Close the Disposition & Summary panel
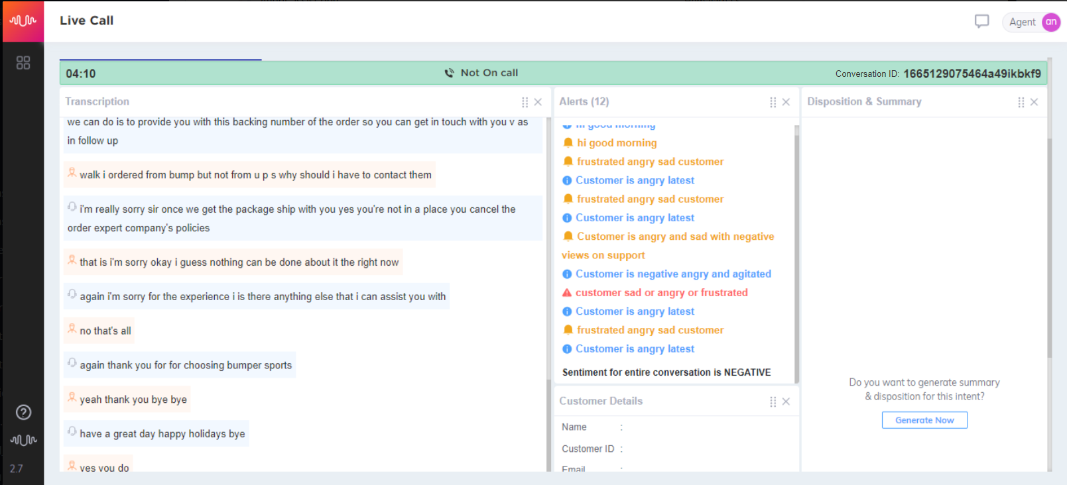 [x=1034, y=102]
